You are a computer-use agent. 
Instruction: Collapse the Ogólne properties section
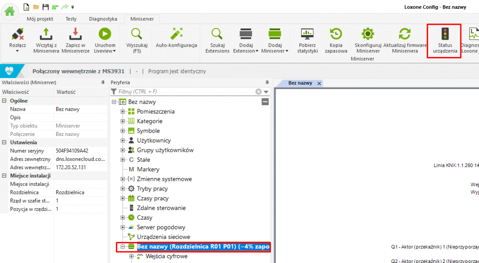coord(4,101)
